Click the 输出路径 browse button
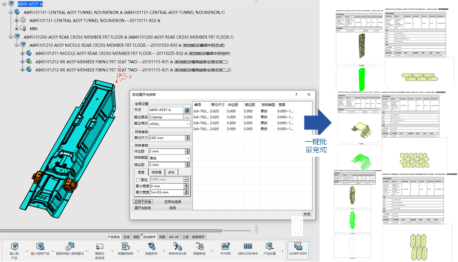Image resolution: width=458 pixels, height=262 pixels. pos(187,117)
